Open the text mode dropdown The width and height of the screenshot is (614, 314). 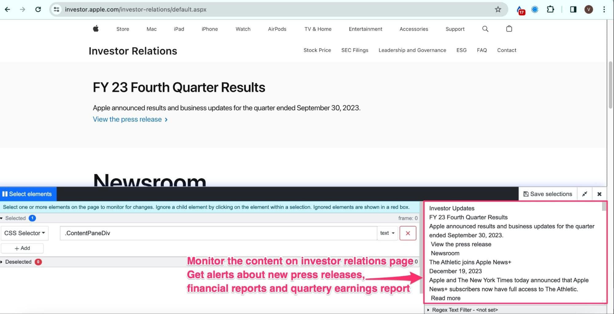point(387,233)
